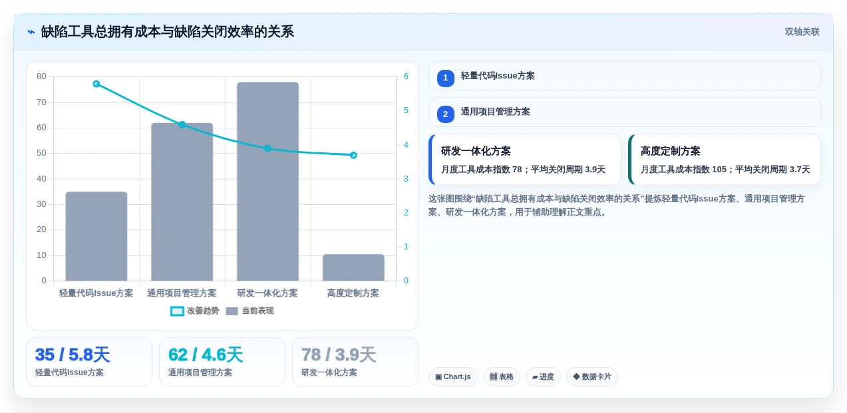Open the 研发一体化方案 detail card
This screenshot has width=847, height=413.
click(x=525, y=160)
